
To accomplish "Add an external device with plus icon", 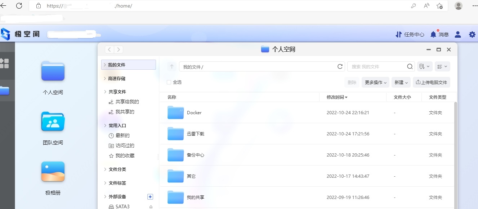I will point(150,196).
